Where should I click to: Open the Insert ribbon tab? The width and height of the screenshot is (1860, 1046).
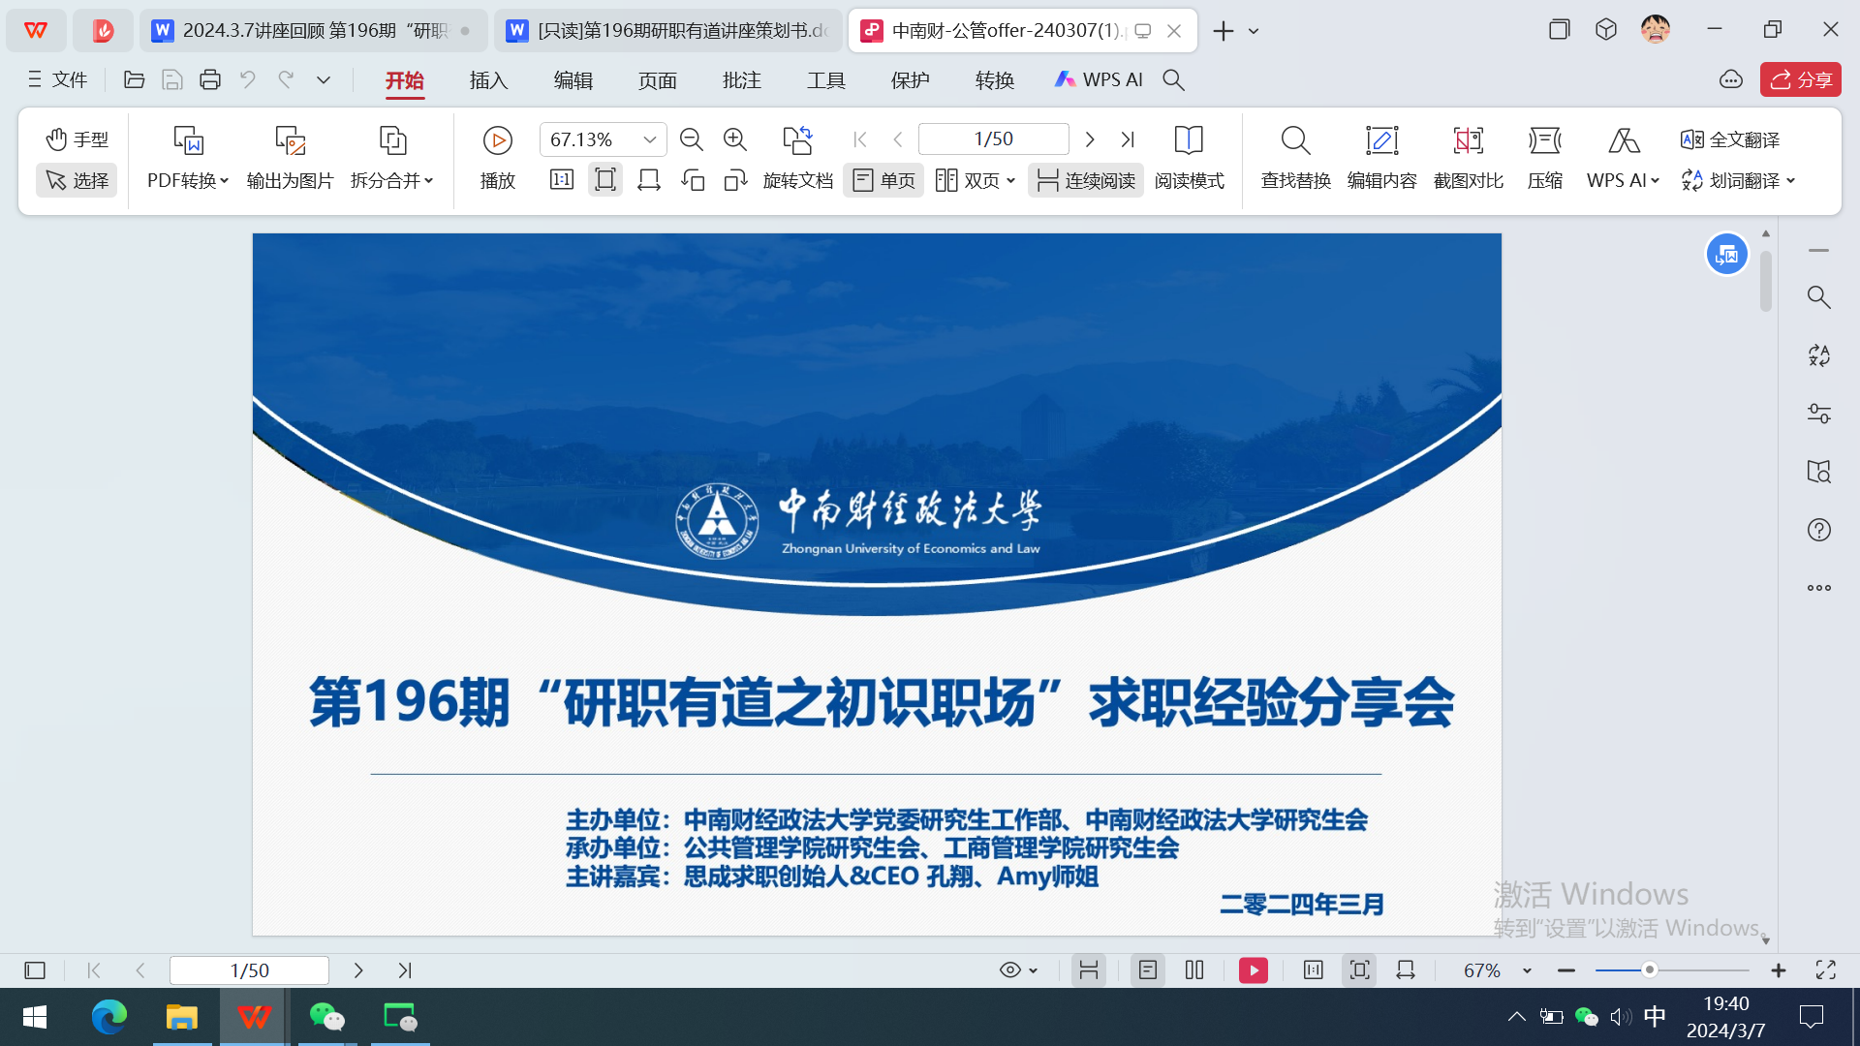(488, 80)
